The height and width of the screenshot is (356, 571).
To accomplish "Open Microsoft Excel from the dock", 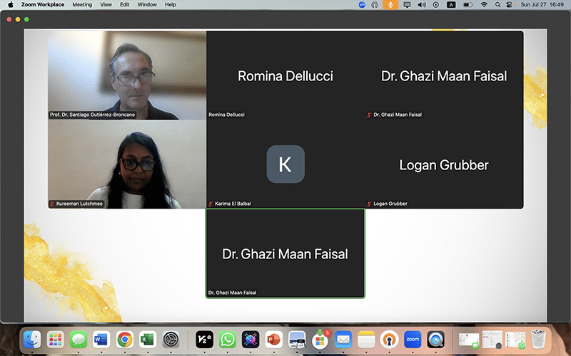I will tap(147, 339).
